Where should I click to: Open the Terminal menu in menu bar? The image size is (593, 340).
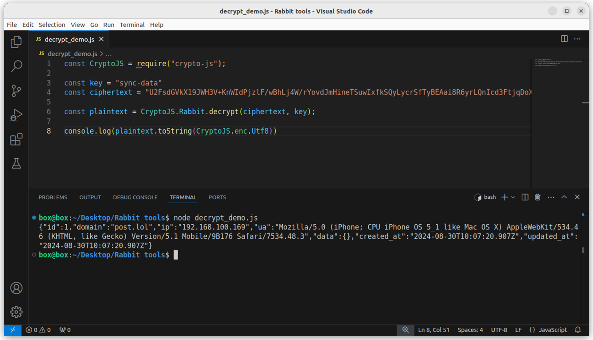132,25
